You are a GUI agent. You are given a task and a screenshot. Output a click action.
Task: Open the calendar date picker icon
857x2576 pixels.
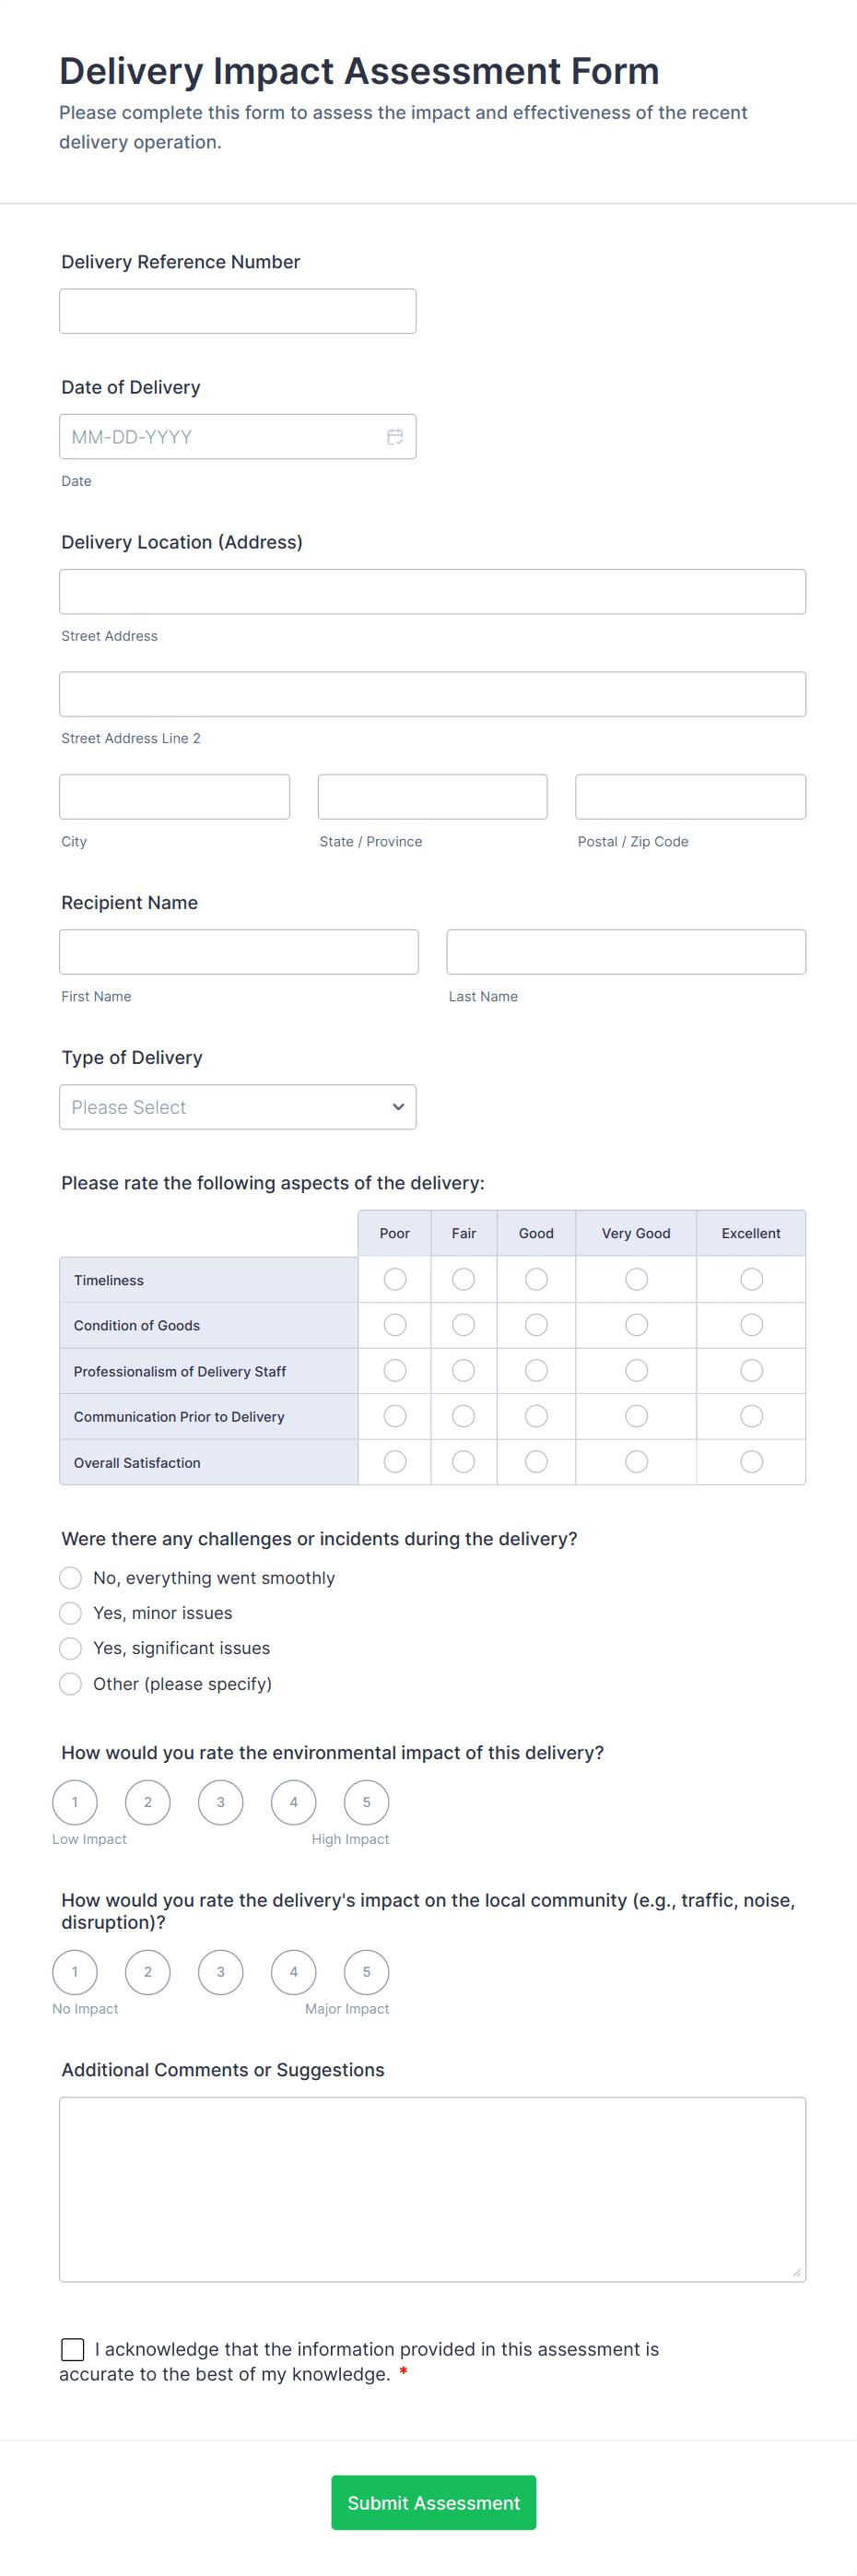click(x=395, y=437)
